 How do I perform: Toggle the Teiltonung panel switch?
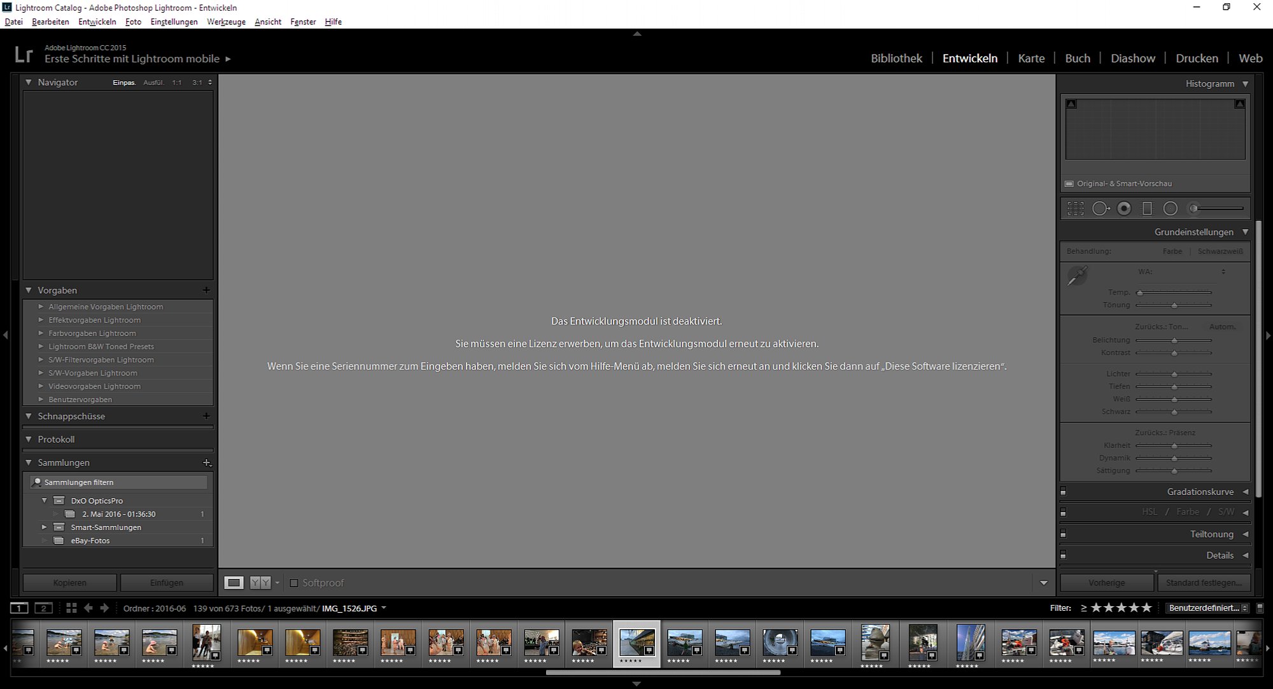(x=1063, y=534)
